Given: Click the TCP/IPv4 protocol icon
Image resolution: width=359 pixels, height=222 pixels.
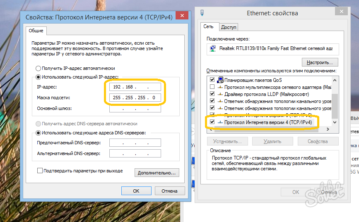Looking at the screenshot, I should [220, 122].
